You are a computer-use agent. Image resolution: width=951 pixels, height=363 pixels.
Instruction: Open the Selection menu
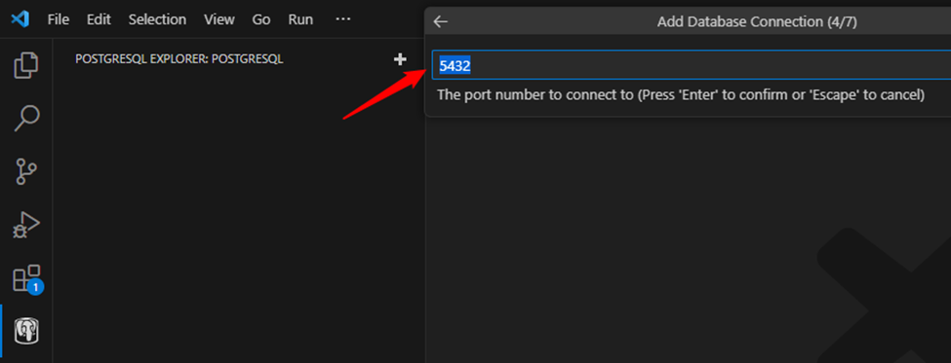pyautogui.click(x=156, y=19)
